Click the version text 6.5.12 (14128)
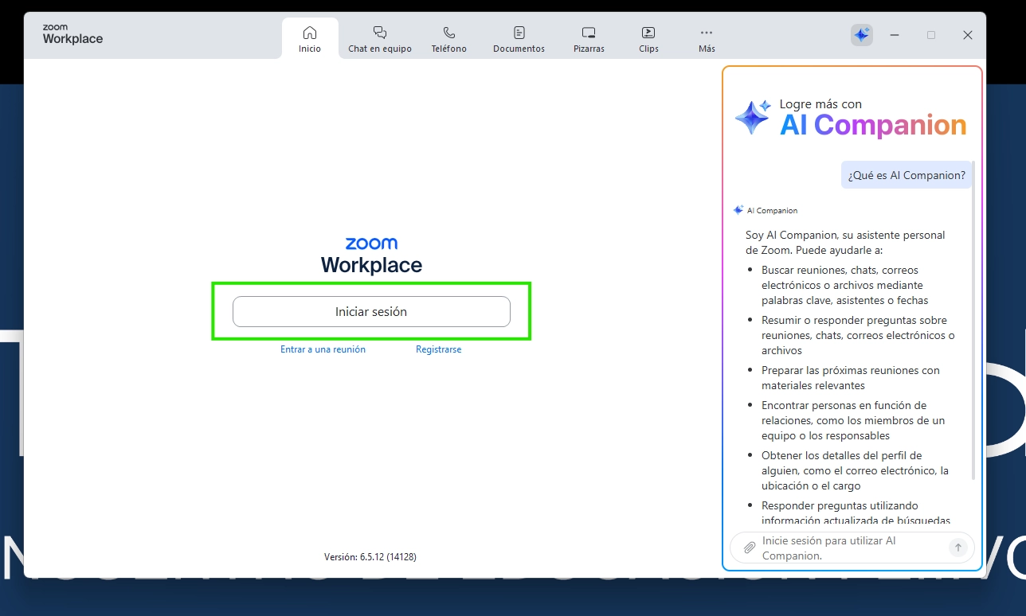This screenshot has width=1026, height=616. [370, 557]
